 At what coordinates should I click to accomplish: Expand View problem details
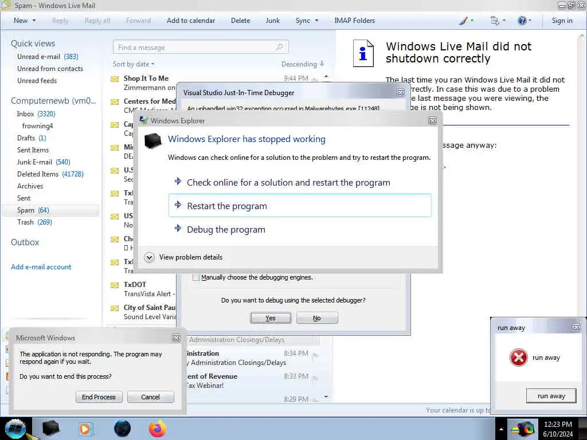pyautogui.click(x=184, y=257)
